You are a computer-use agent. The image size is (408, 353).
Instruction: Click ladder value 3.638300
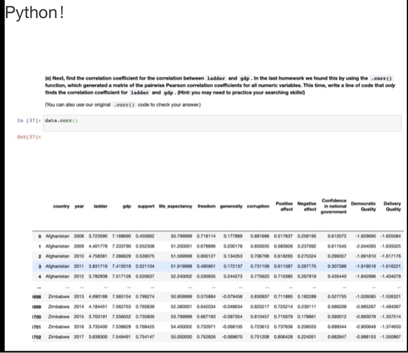(98, 337)
